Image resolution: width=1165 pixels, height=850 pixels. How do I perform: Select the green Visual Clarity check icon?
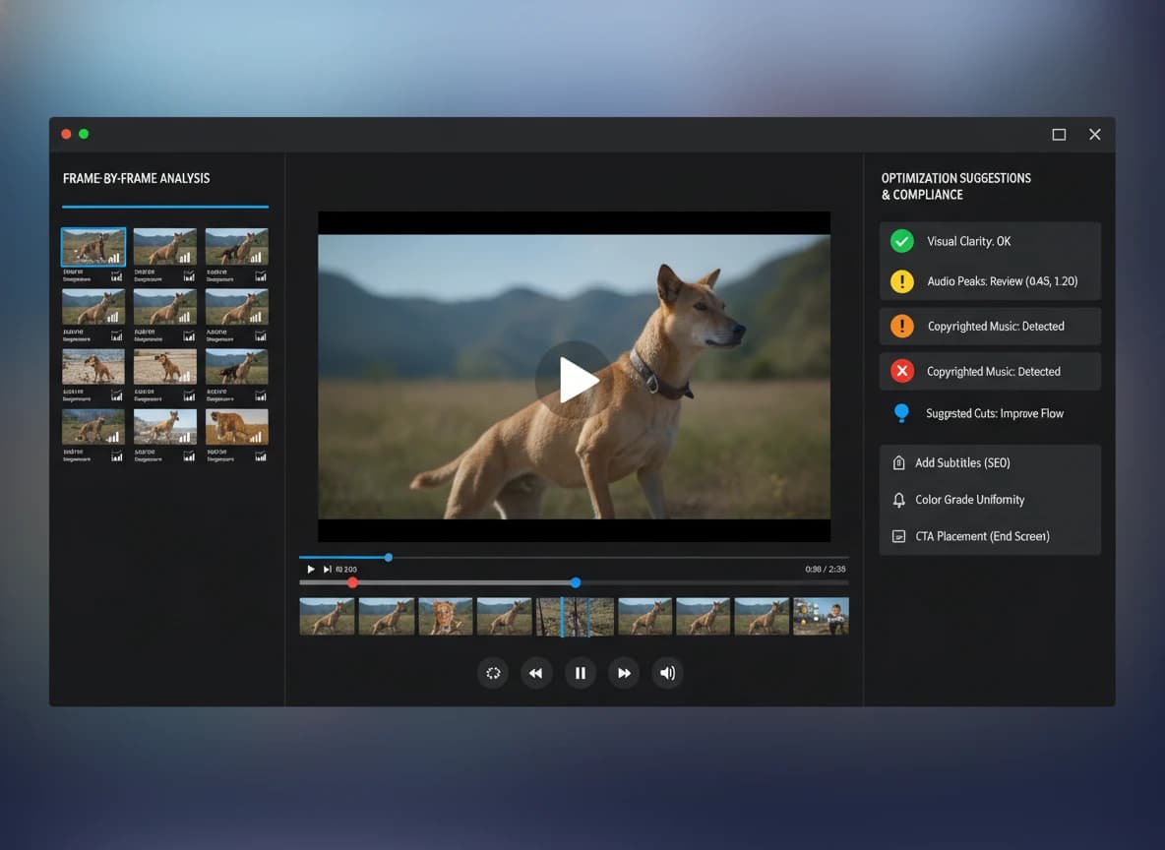pyautogui.click(x=903, y=241)
